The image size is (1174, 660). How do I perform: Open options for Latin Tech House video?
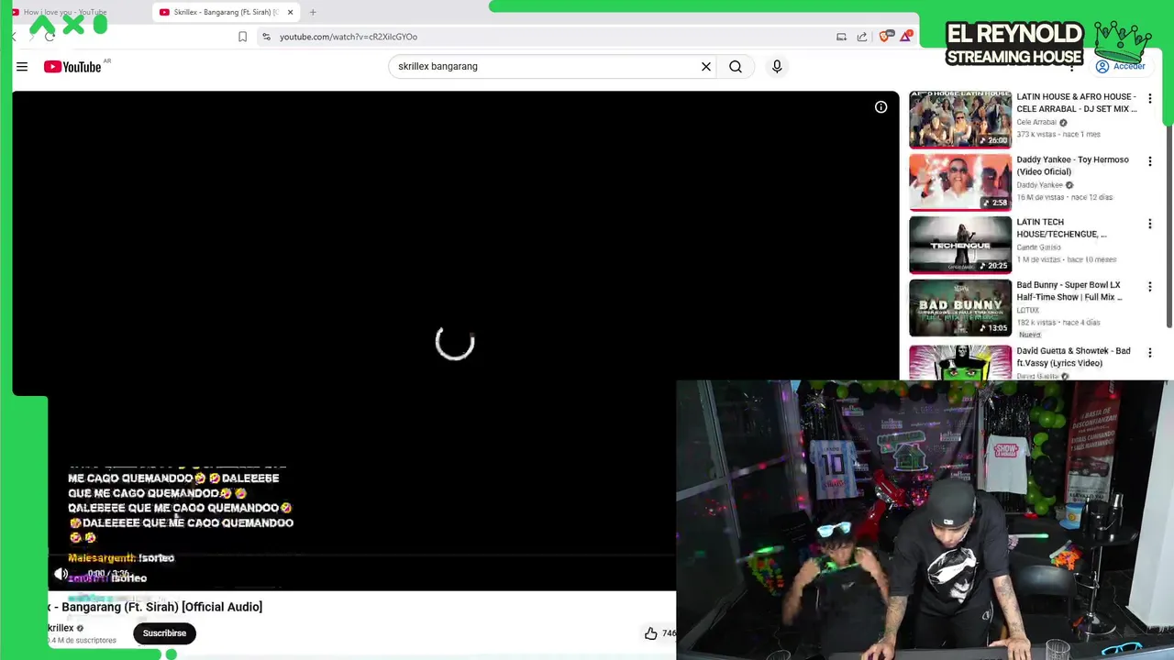pos(1149,224)
